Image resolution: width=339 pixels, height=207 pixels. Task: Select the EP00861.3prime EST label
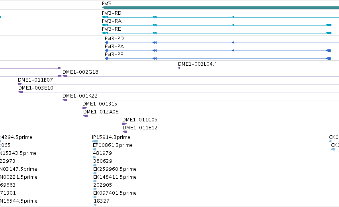tap(113, 145)
